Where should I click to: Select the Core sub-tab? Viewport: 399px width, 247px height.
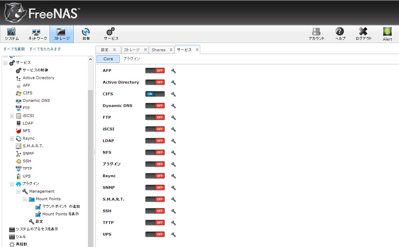tap(108, 59)
